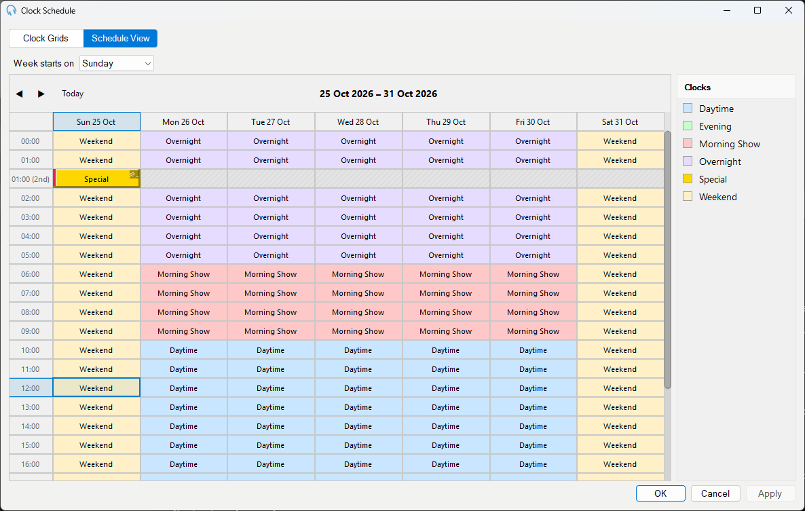Viewport: 805px width, 511px height.
Task: Select Sunday 06:00 Weekend cell
Action: pyautogui.click(x=96, y=274)
